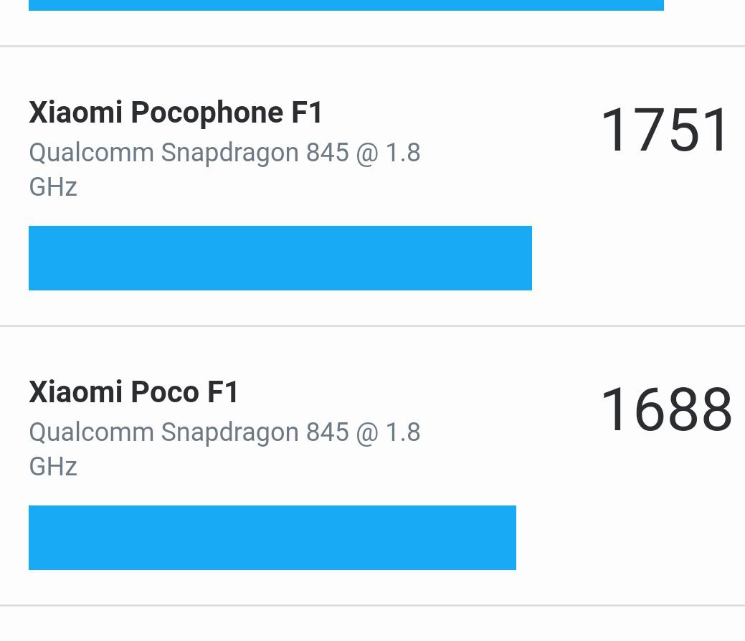Click empty space right of Poco F1 bar
This screenshot has width=745, height=641.
(x=630, y=538)
